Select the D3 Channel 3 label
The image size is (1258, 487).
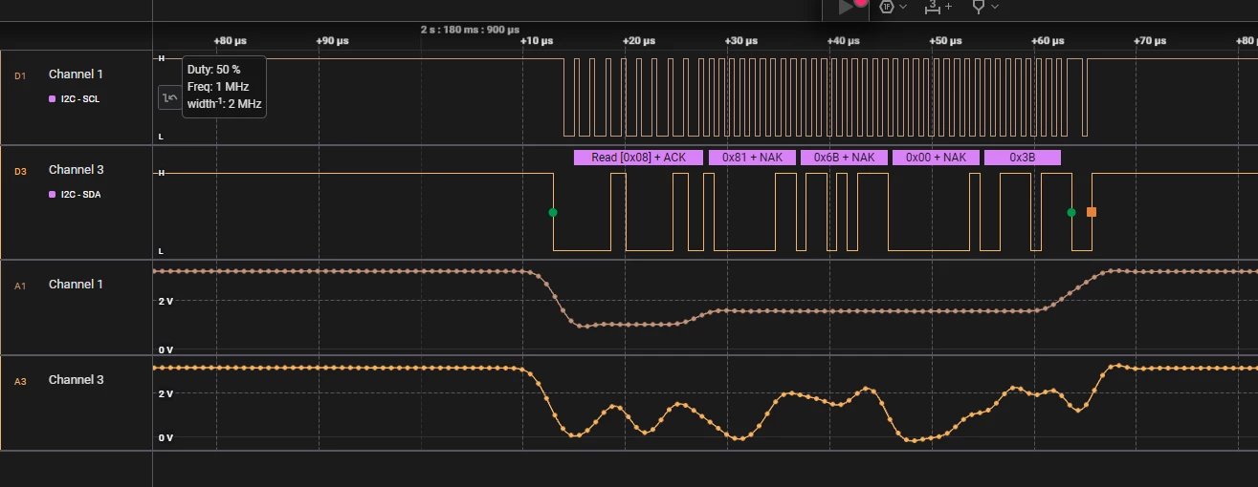[x=76, y=170]
